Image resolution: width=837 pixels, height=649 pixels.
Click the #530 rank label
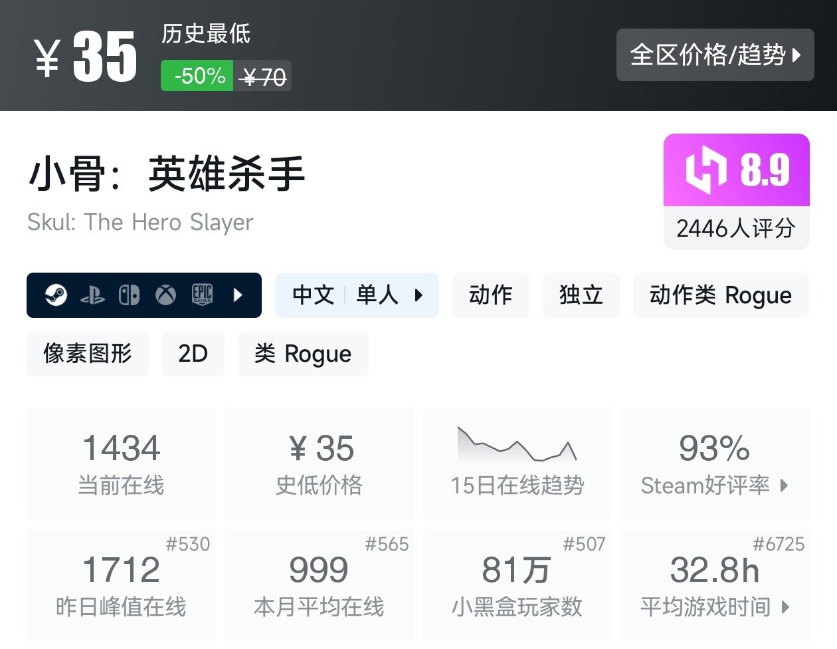[x=188, y=545]
